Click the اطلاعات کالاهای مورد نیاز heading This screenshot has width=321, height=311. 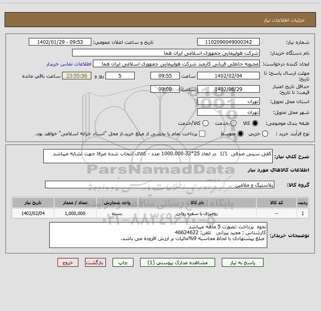(x=278, y=170)
